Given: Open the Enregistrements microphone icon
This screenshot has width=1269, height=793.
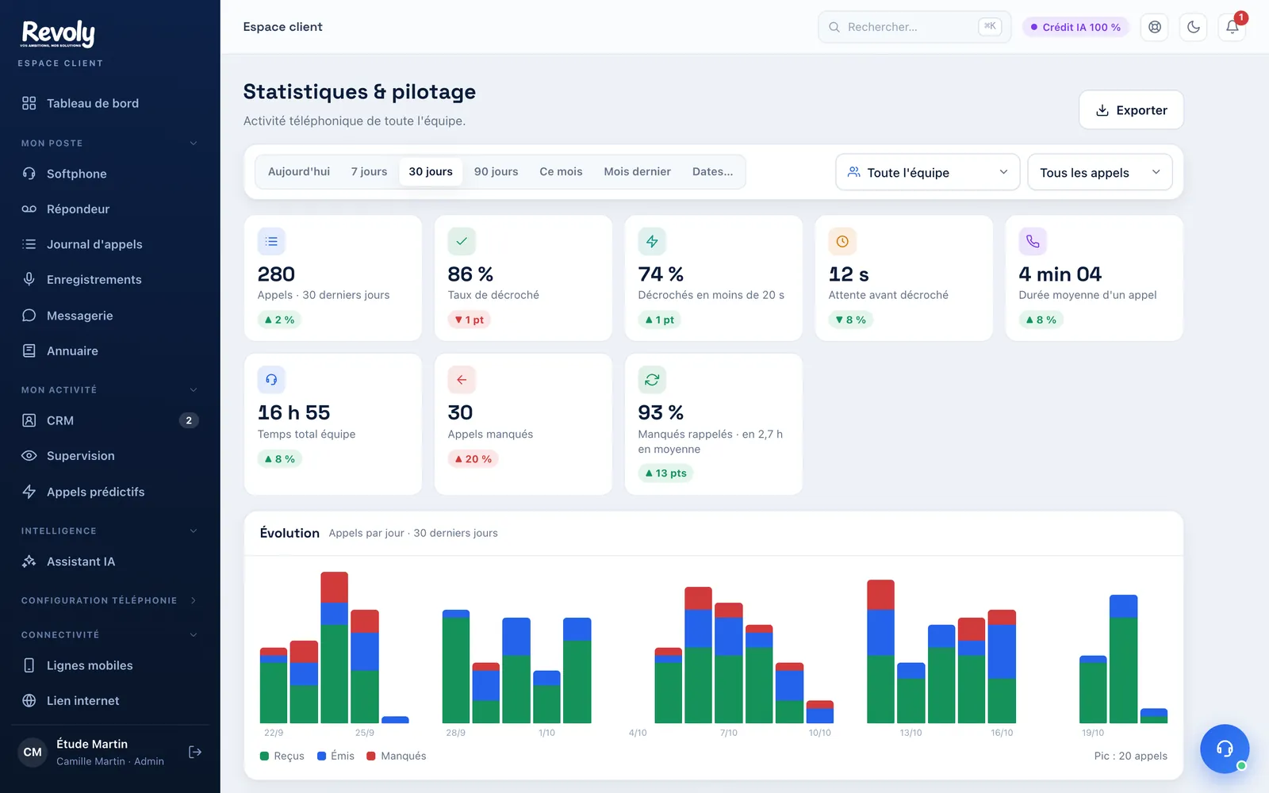Looking at the screenshot, I should click(29, 279).
